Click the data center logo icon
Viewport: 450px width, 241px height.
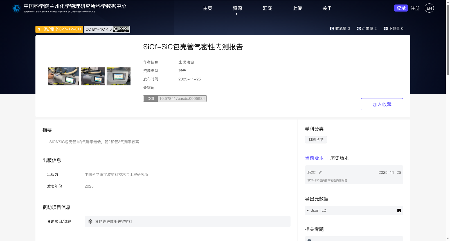[17, 8]
